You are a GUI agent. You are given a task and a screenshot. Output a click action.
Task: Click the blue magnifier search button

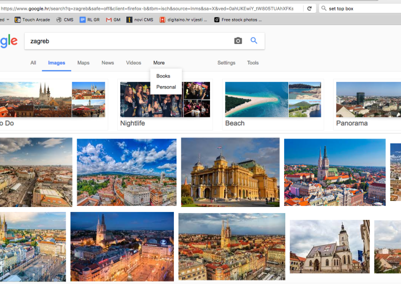[254, 41]
